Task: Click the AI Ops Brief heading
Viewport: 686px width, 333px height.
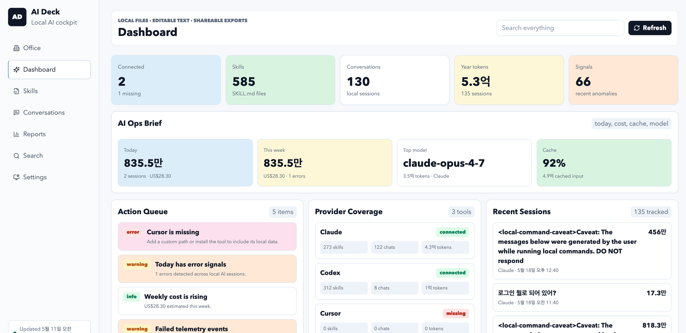Action: click(x=140, y=124)
